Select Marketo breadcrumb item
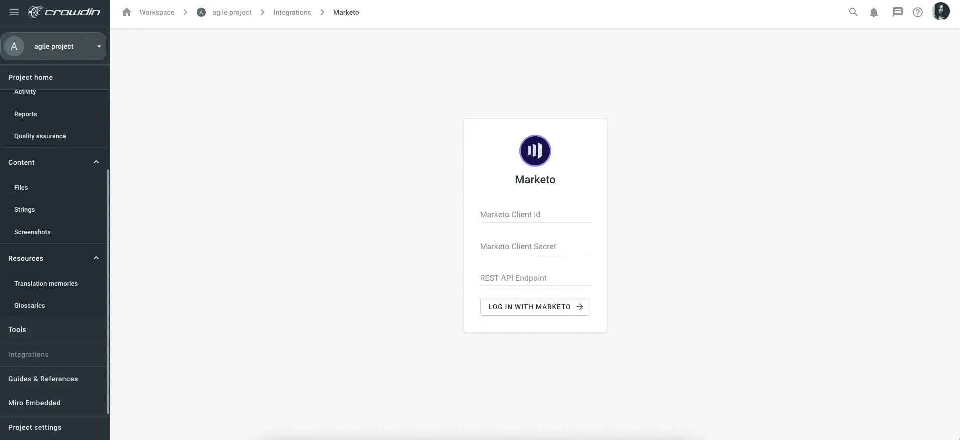The height and width of the screenshot is (440, 960). (x=346, y=12)
